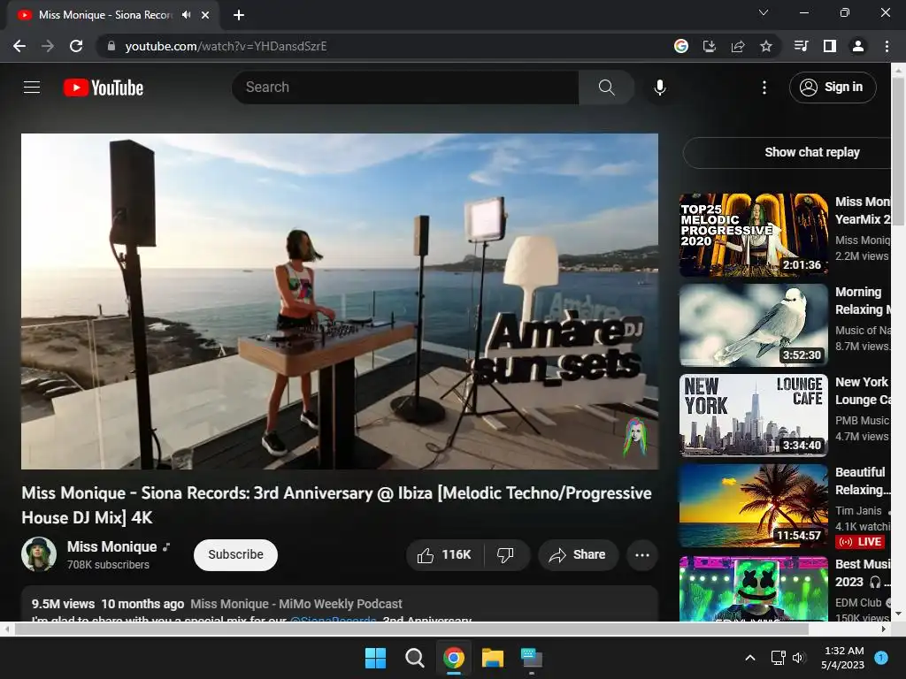Open volume control in system tray
The height and width of the screenshot is (679, 906).
coord(799,658)
